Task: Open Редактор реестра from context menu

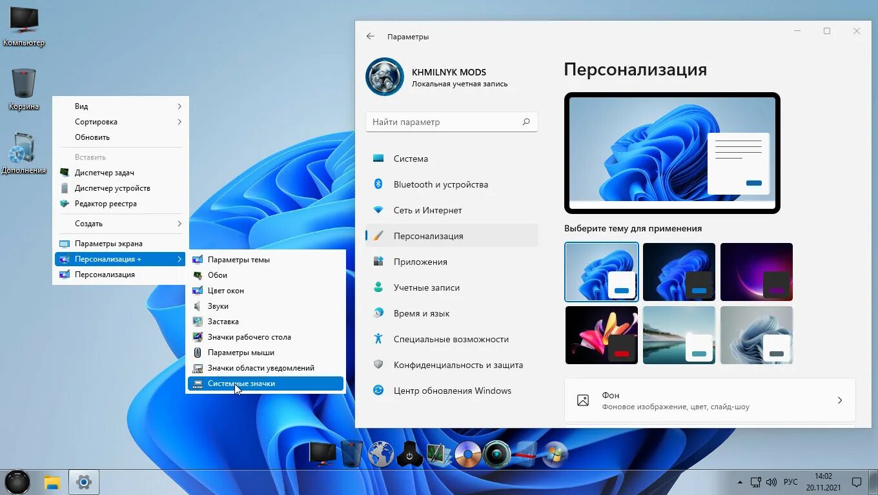Action: click(x=121, y=204)
